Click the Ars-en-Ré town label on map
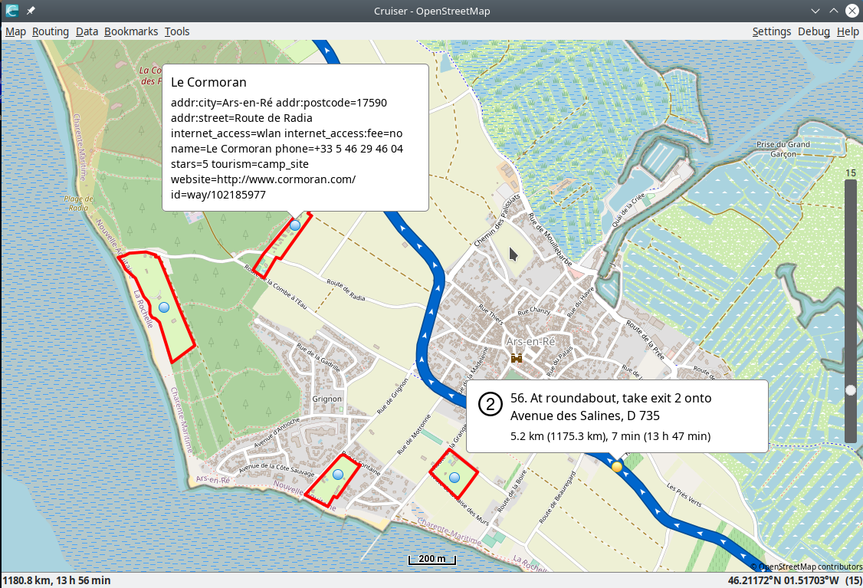The height and width of the screenshot is (588, 863). pyautogui.click(x=530, y=341)
